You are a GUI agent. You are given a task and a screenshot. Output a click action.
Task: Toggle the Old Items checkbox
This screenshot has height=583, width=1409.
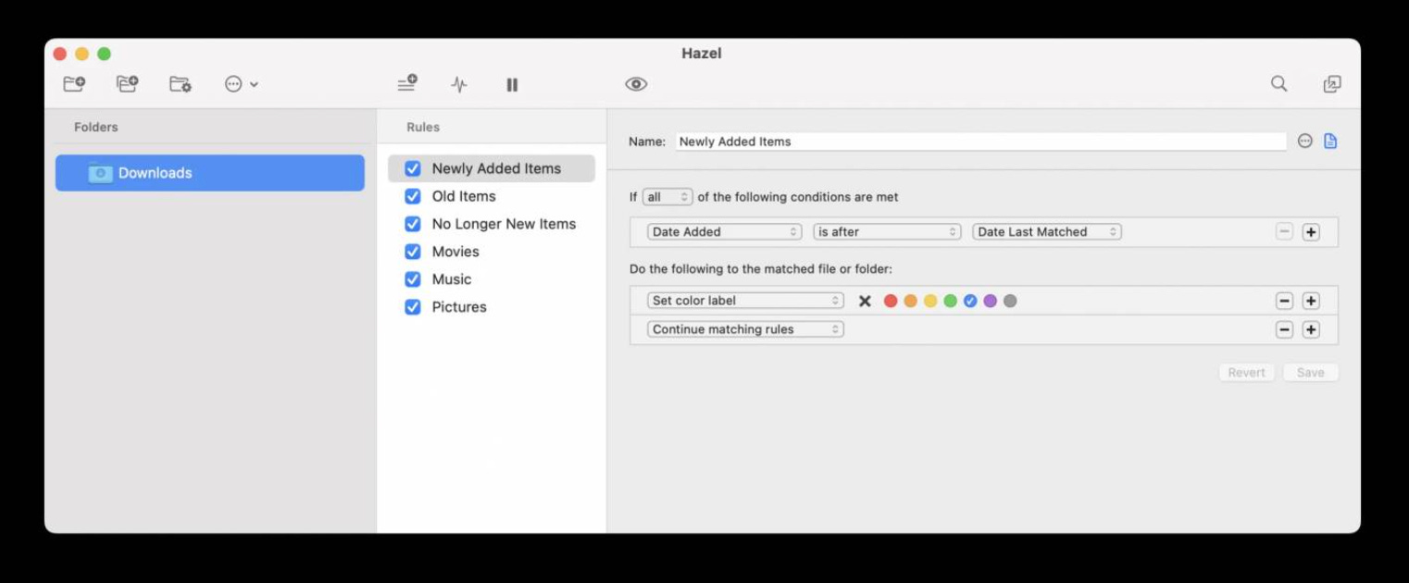(413, 196)
